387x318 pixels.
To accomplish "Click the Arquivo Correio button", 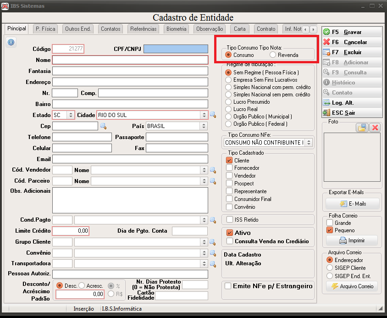I will [x=352, y=286].
